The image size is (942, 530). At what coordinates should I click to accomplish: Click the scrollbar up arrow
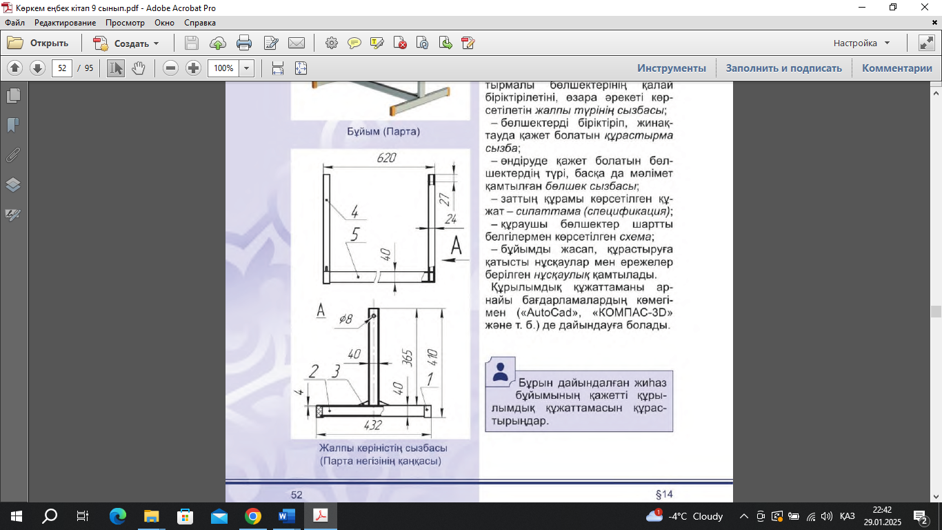[936, 92]
